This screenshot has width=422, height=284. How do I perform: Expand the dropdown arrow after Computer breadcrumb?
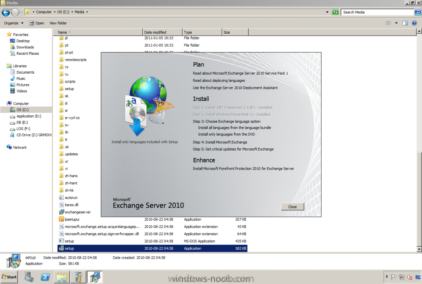[54, 12]
